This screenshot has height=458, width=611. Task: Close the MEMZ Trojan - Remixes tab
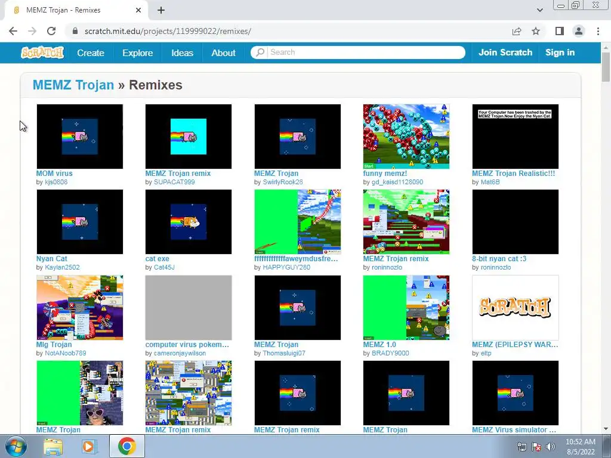(x=138, y=10)
